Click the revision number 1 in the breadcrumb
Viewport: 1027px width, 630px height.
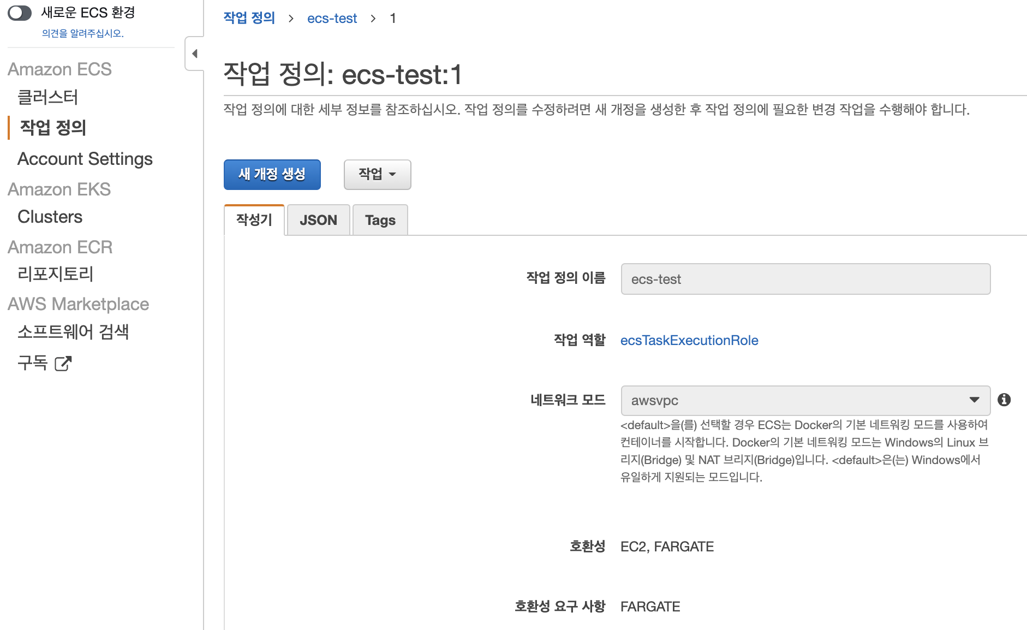point(393,18)
